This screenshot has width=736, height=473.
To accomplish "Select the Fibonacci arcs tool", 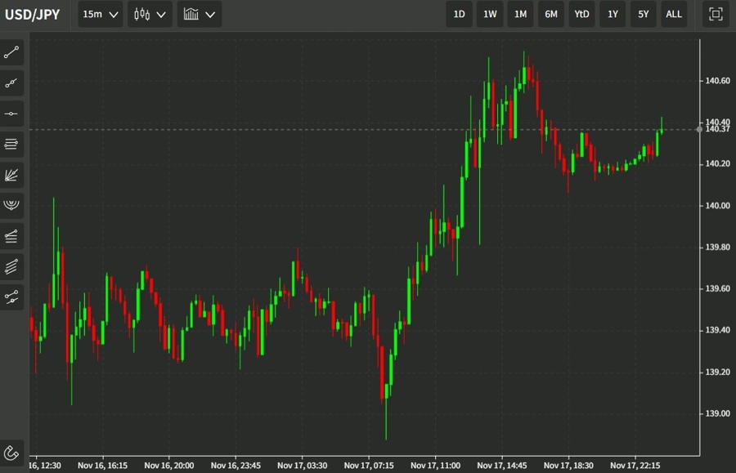I will pyautogui.click(x=11, y=205).
